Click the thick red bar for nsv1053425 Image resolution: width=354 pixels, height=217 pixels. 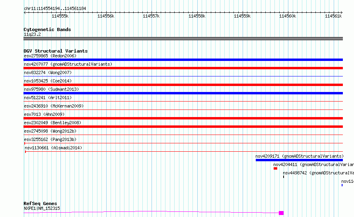(183, 85)
